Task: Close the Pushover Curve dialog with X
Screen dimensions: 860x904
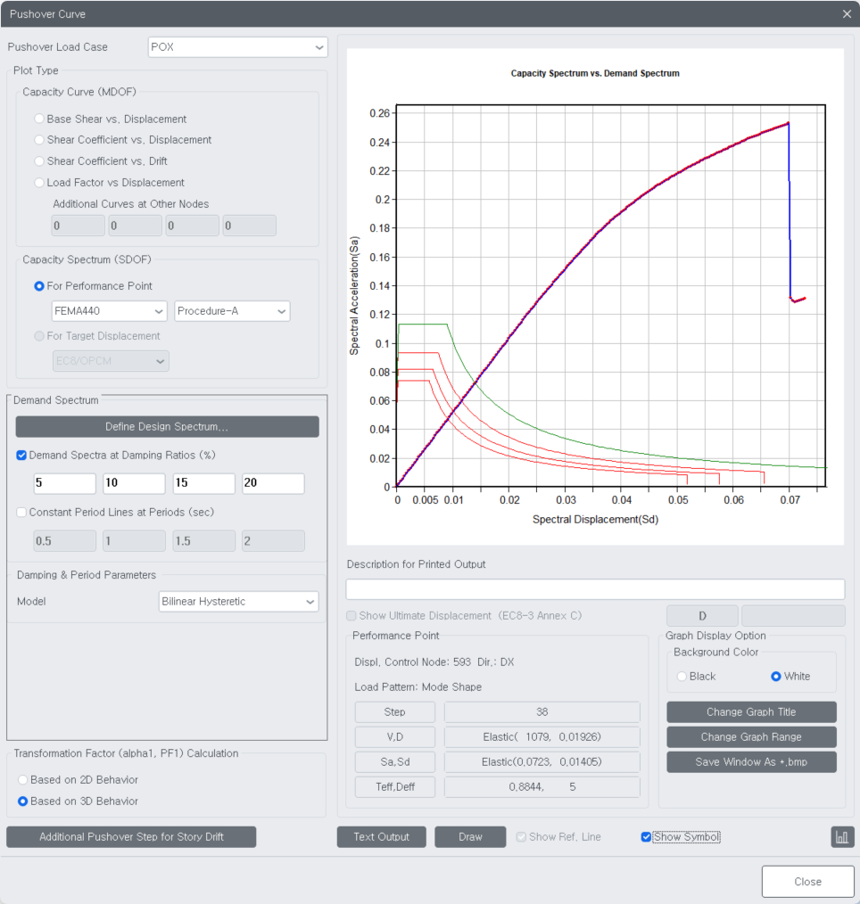Action: coord(847,14)
